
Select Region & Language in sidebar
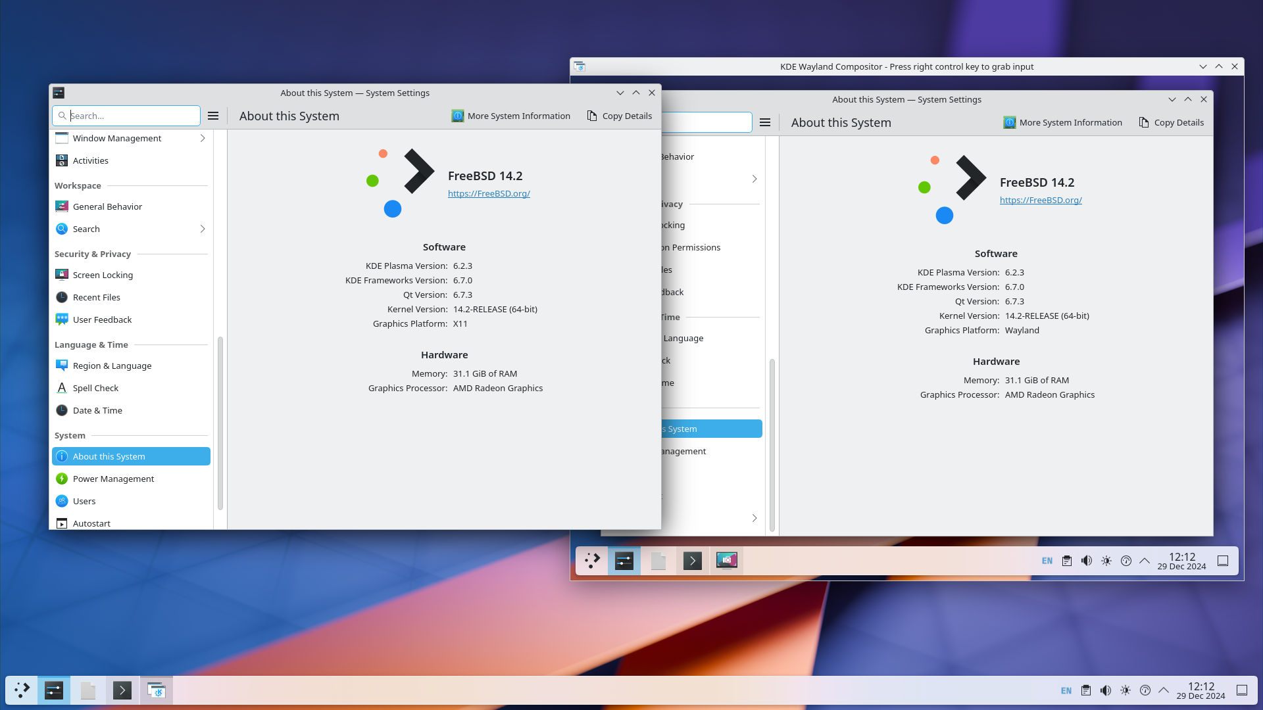pos(112,366)
